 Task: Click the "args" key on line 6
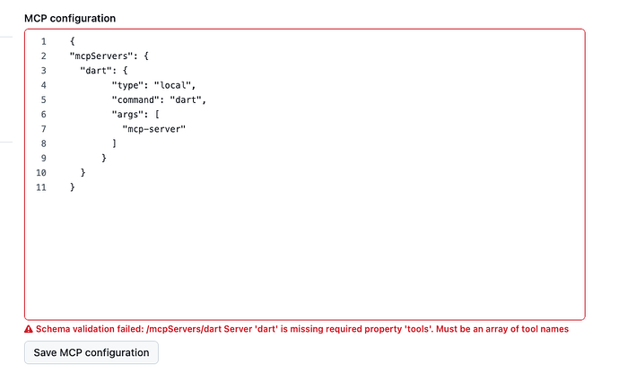tap(127, 115)
